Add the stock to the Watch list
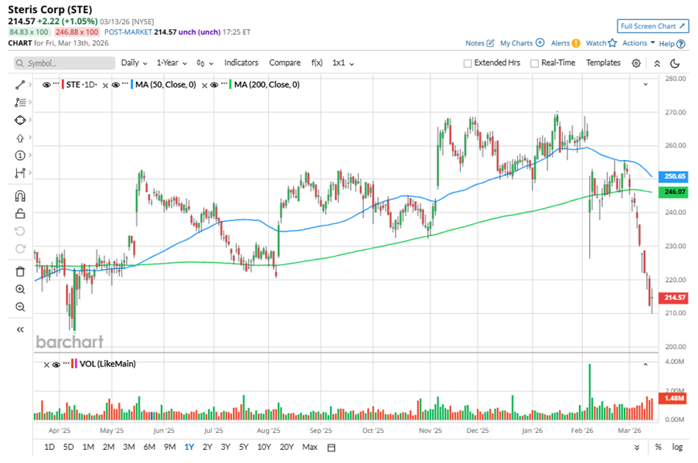Viewport: 698px width, 463px height. pos(601,43)
